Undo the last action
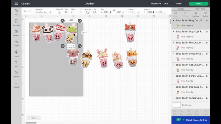This screenshot has width=221, height=124. click(25, 11)
